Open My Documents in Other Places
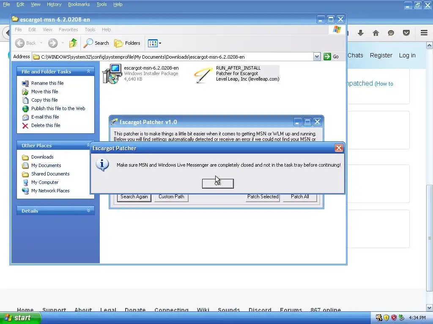The width and height of the screenshot is (433, 324). pos(46,165)
